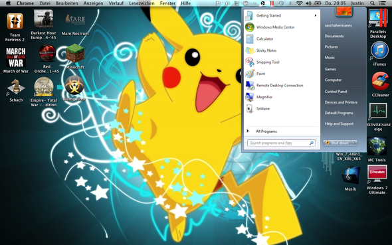
Task: Open Spotlight search magnifier icon
Action: (372, 3)
